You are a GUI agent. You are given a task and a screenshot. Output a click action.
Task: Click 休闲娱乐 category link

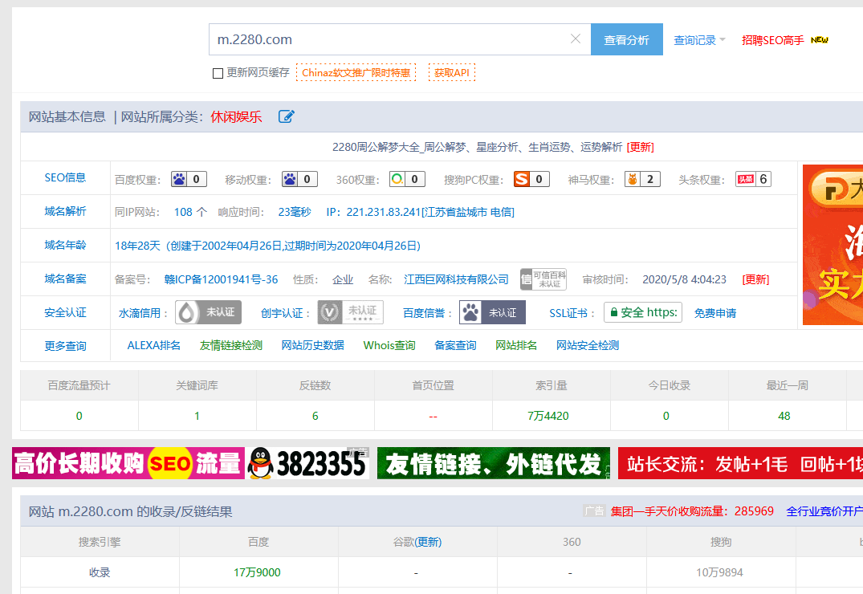(x=236, y=116)
